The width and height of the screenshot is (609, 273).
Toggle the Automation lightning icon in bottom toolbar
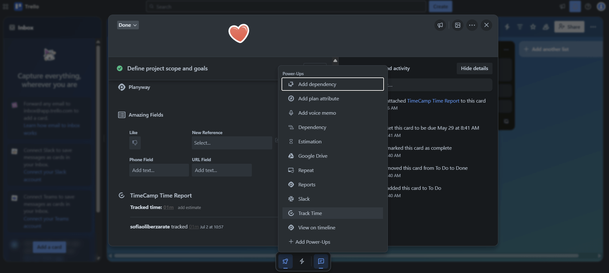coord(302,261)
